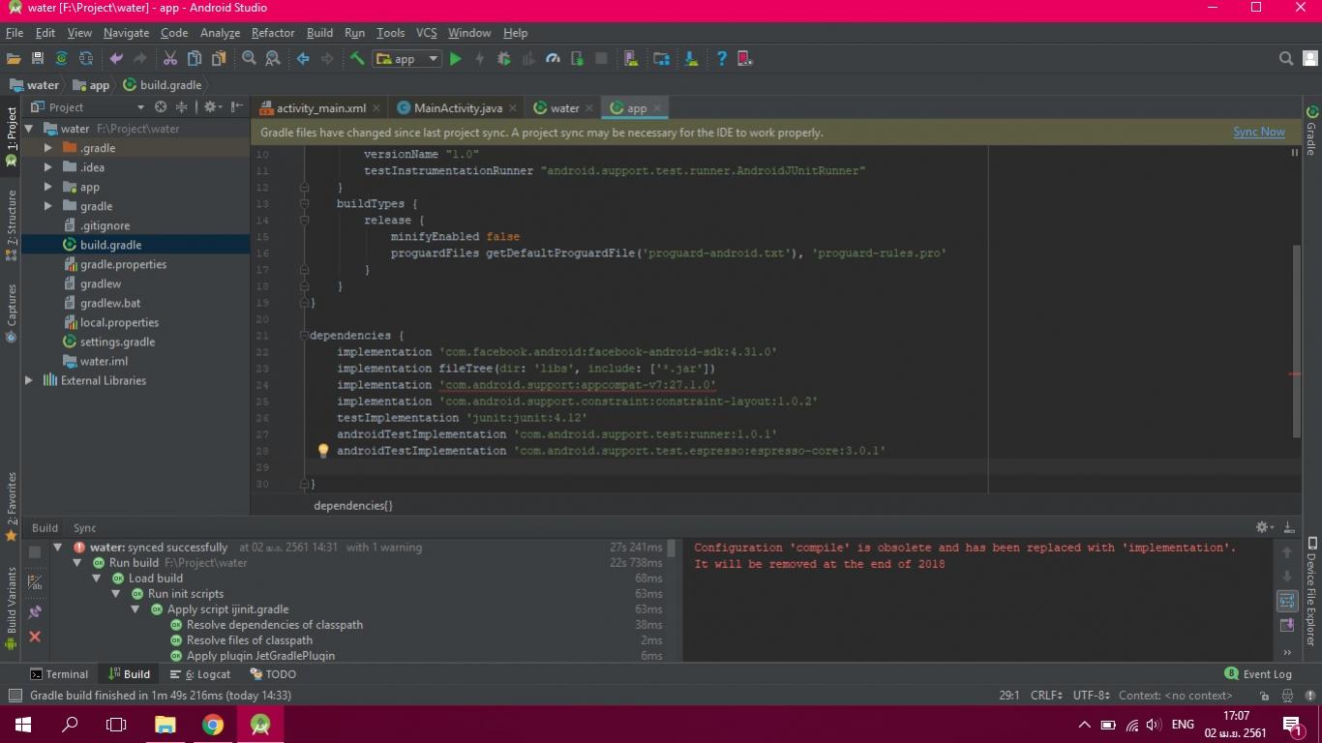The height and width of the screenshot is (743, 1322).
Task: Click the Hide Build panel download-arrow icon
Action: pos(1288,527)
